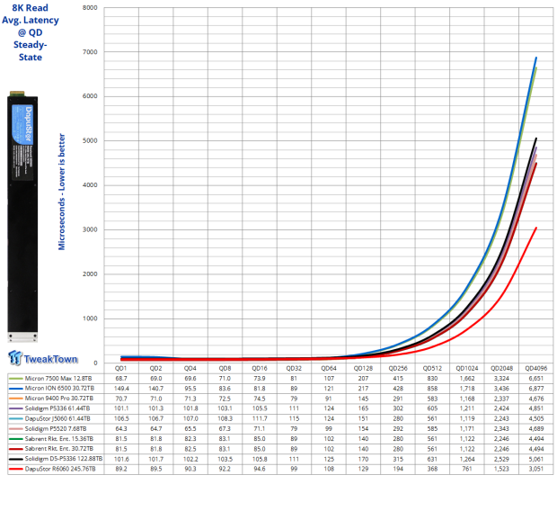Select the Sabrent Rkt. Ent. 15.36TB label
Viewport: 557px width, 511px height.
59,439
